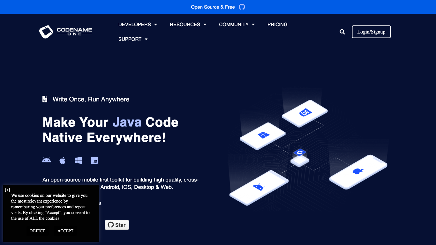The height and width of the screenshot is (245, 436).
Task: Reject cookies in the consent popup
Action: (38, 231)
